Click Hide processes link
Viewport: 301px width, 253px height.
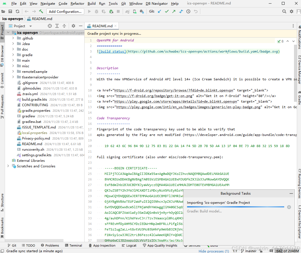tap(214, 251)
